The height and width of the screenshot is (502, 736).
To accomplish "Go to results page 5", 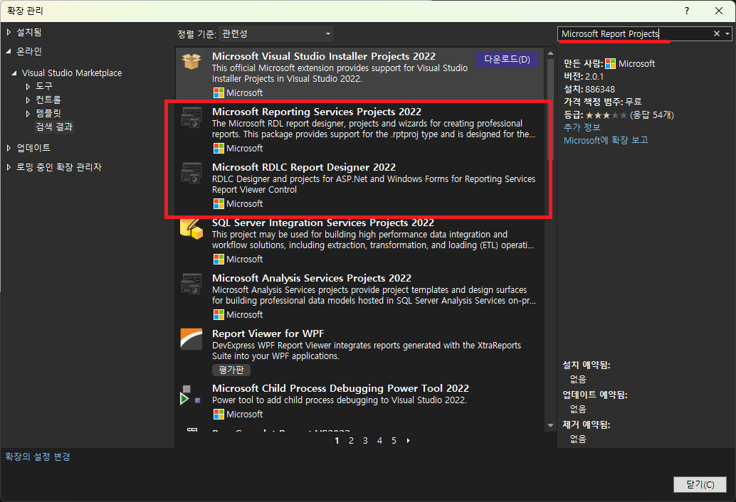I will [x=394, y=441].
